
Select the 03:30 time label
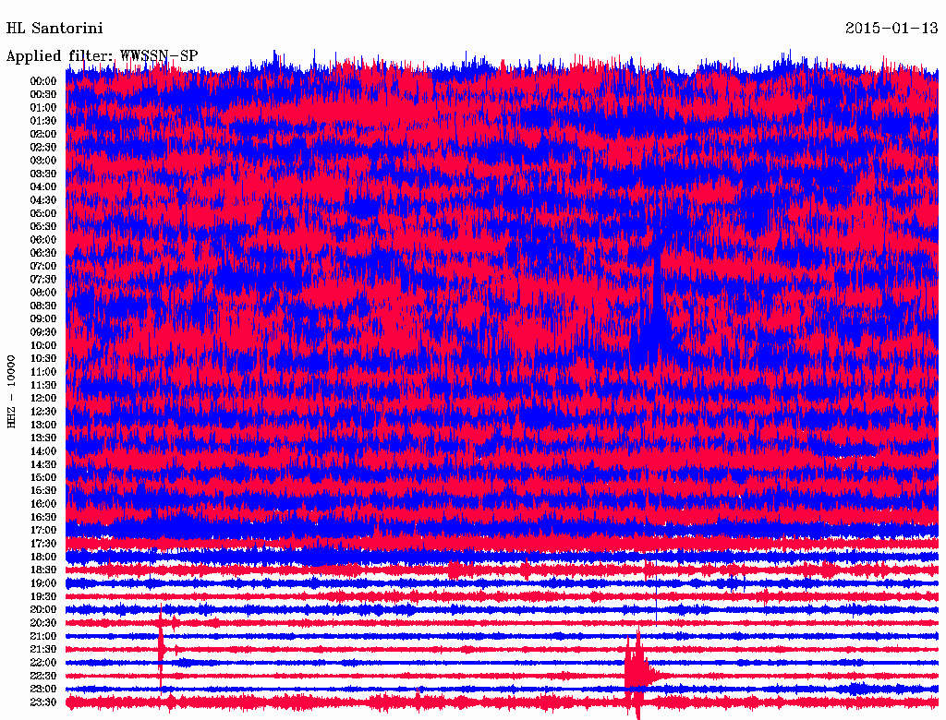[43, 174]
